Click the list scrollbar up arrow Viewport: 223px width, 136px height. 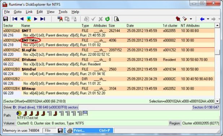coord(217,26)
